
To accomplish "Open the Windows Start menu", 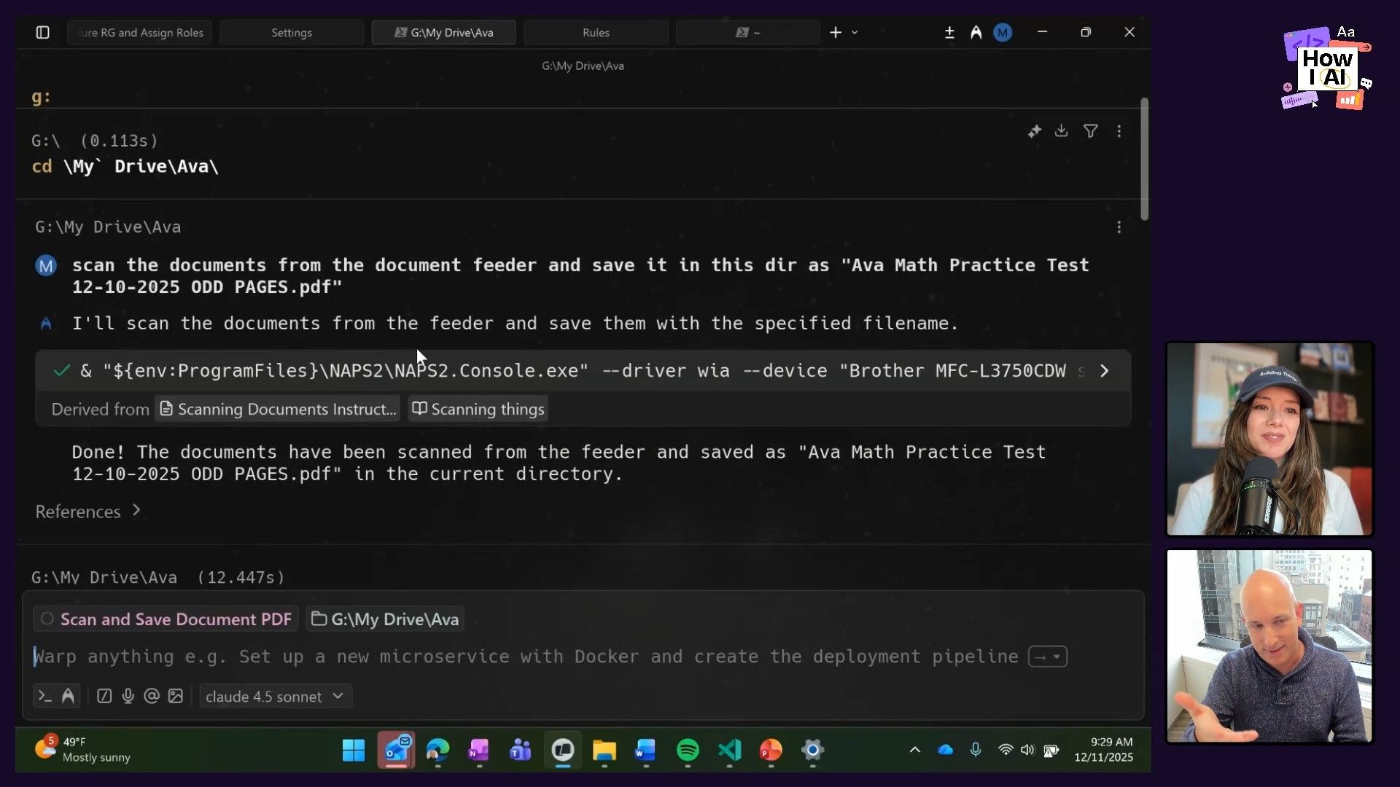I will pos(354,750).
